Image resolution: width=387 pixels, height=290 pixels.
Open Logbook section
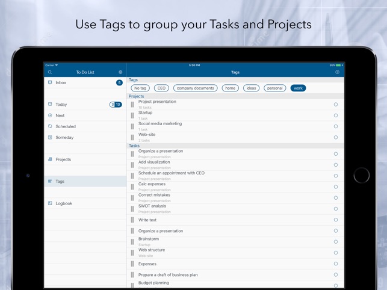85,203
